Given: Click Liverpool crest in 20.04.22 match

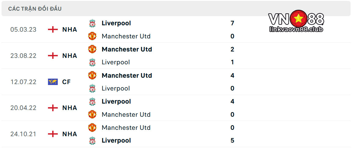Looking at the screenshot, I should pos(92,101).
